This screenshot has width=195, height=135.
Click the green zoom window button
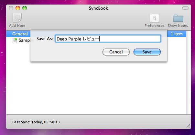tap(25, 8)
